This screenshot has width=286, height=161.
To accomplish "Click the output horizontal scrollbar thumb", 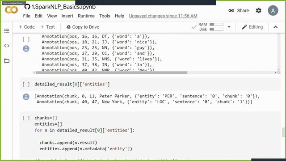I will [x=111, y=72].
